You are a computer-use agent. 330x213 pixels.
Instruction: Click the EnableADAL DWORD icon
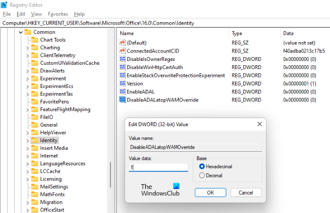(x=122, y=92)
